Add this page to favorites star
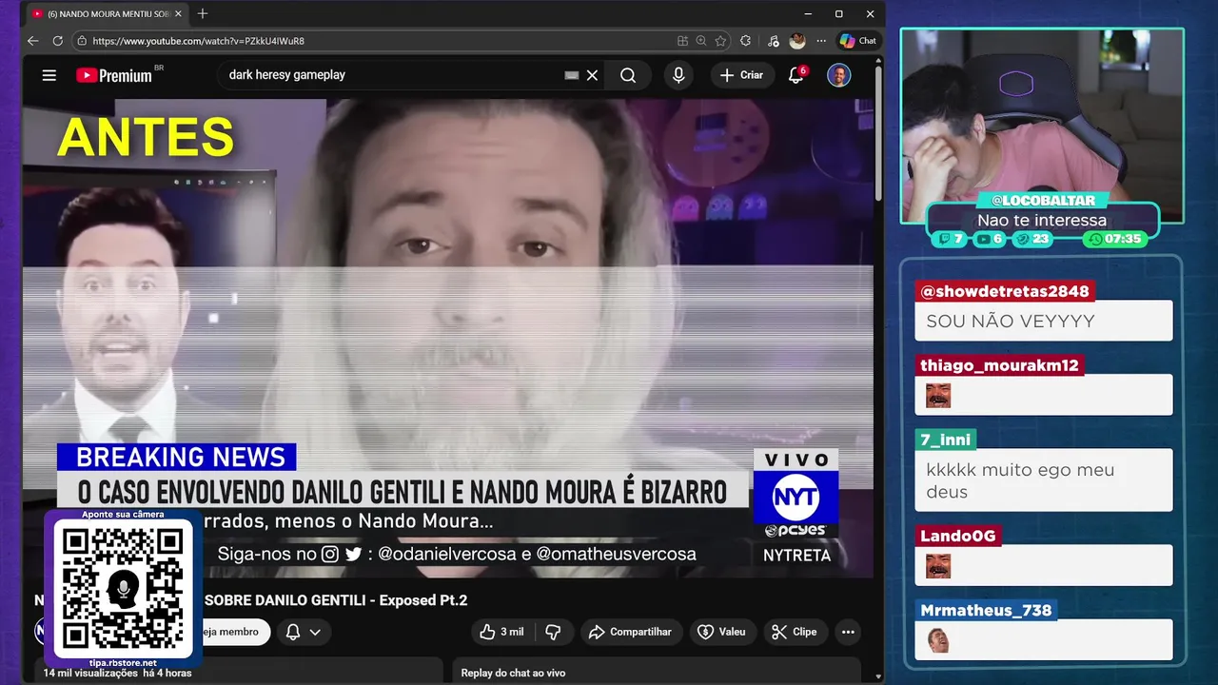This screenshot has height=685, width=1218. point(721,41)
